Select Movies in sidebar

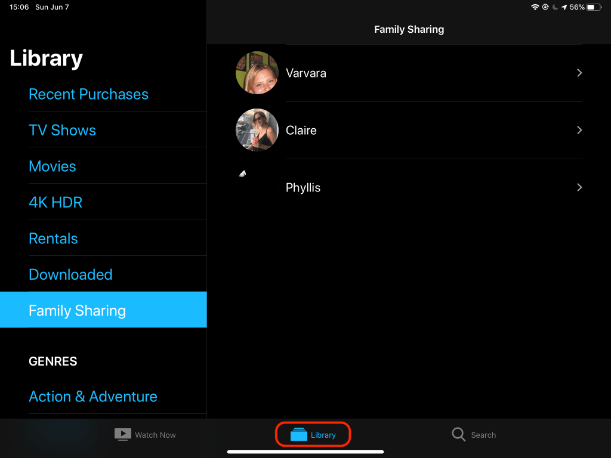tap(53, 166)
